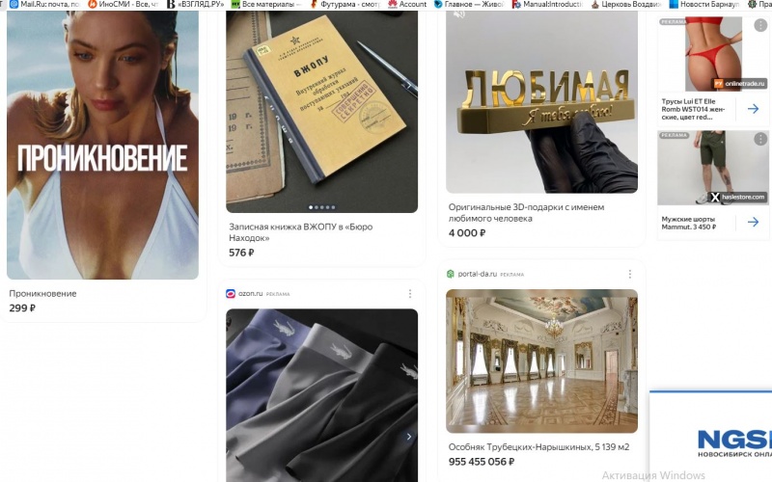Go to Мужские шорты Mammut via arrow
Viewport: 772px width, 482px height.
tap(753, 223)
